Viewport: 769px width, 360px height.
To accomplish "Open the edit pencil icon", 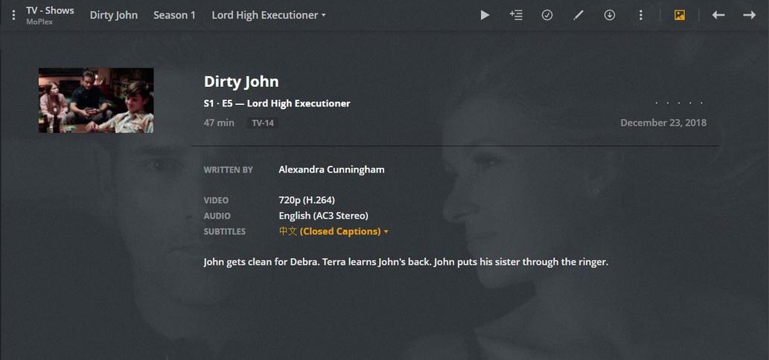I will coord(578,15).
